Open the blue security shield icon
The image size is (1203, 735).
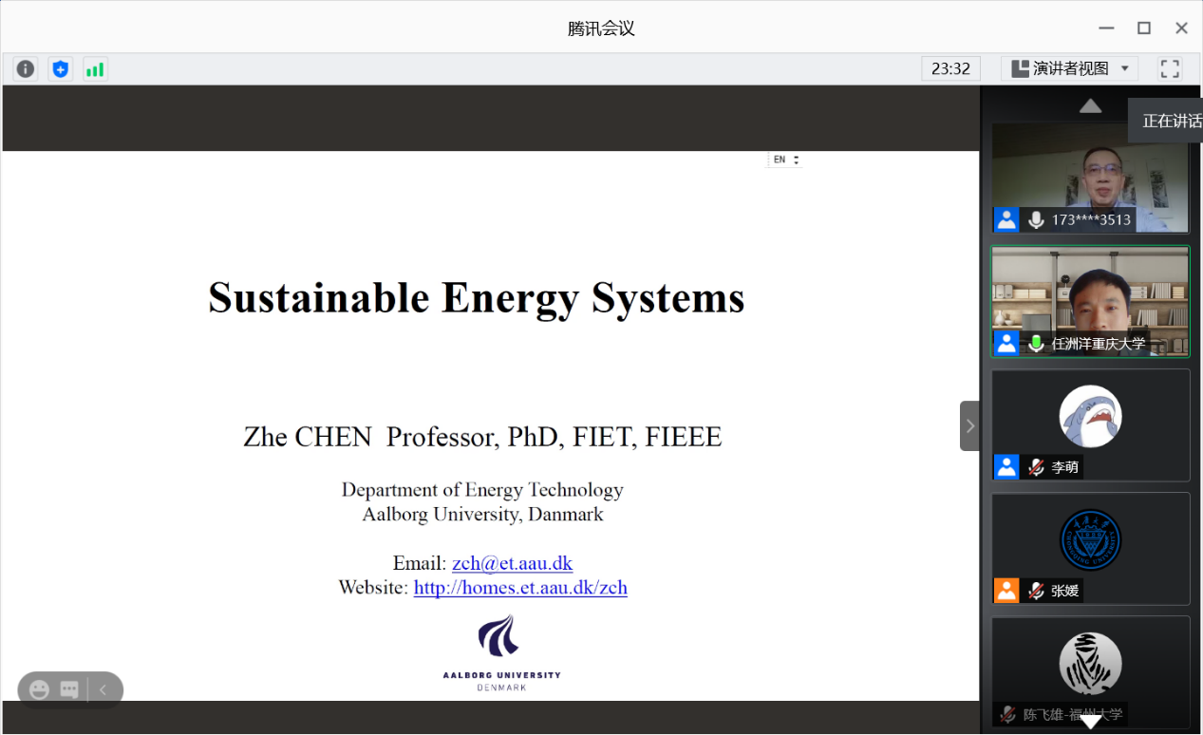[x=61, y=68]
